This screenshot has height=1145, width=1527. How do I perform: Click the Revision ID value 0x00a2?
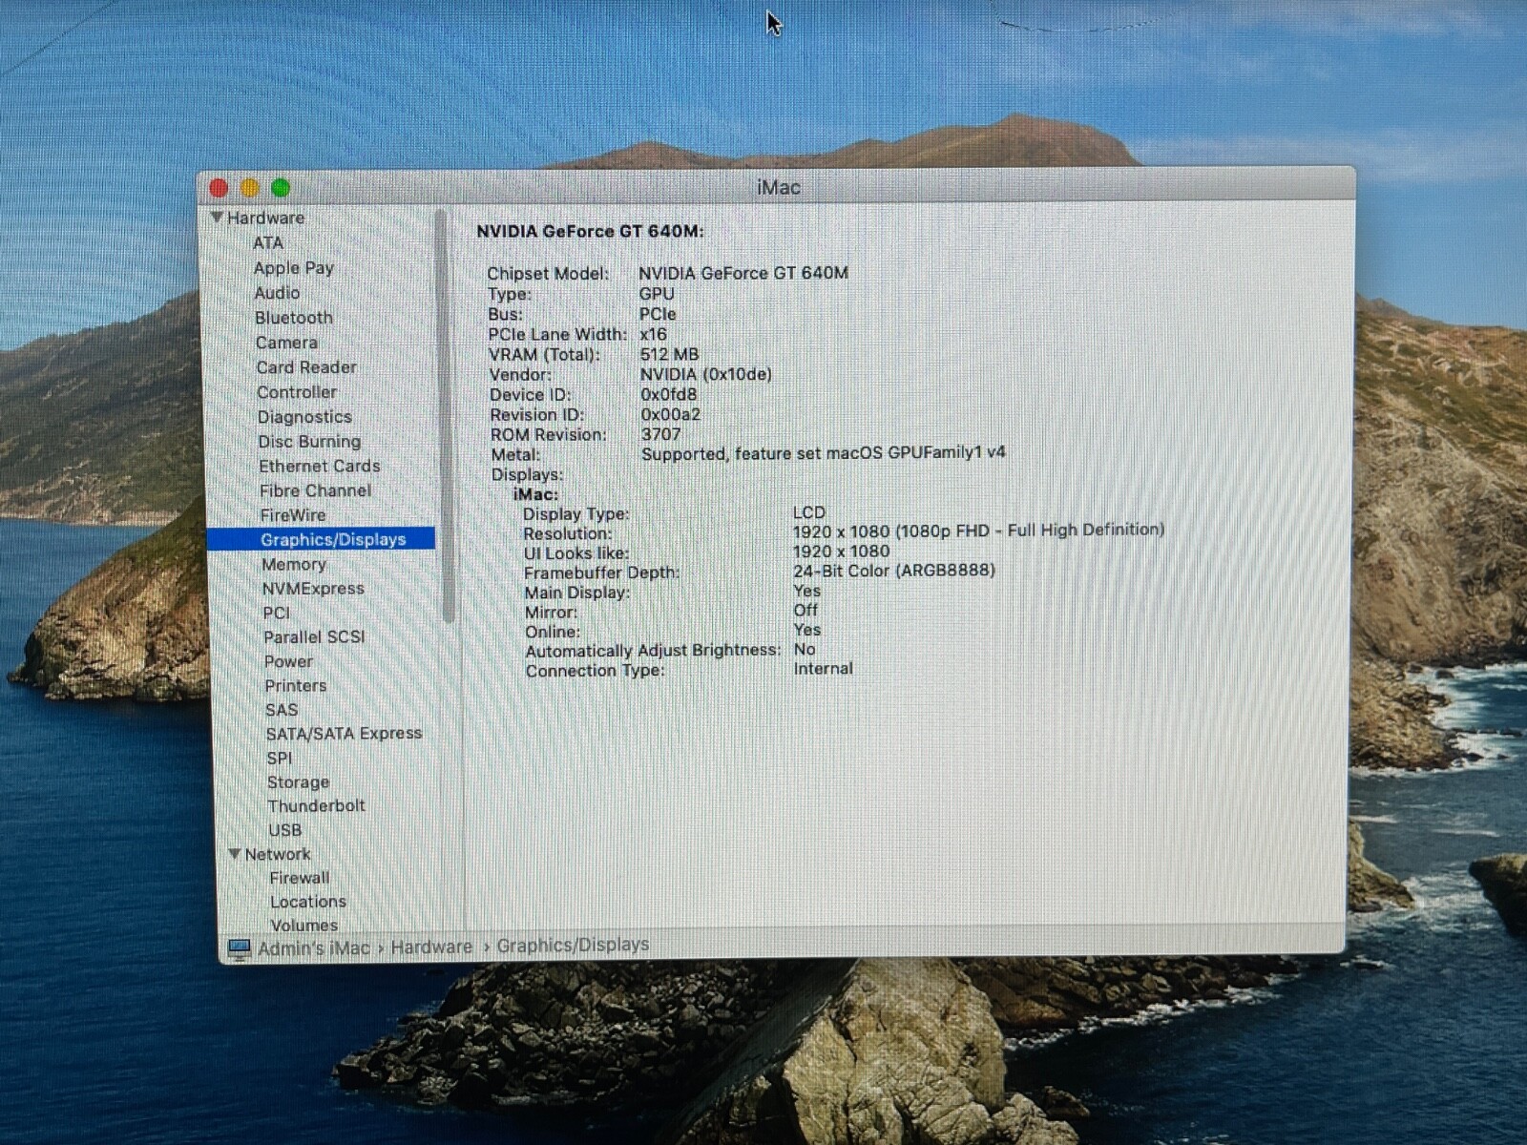tap(671, 414)
